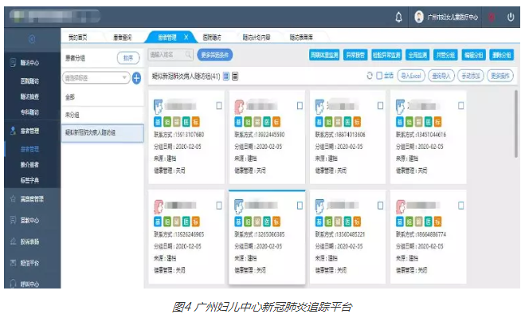Click the blue 更多筛选条件 filter button
This screenshot has height=314, width=525.
pos(214,55)
